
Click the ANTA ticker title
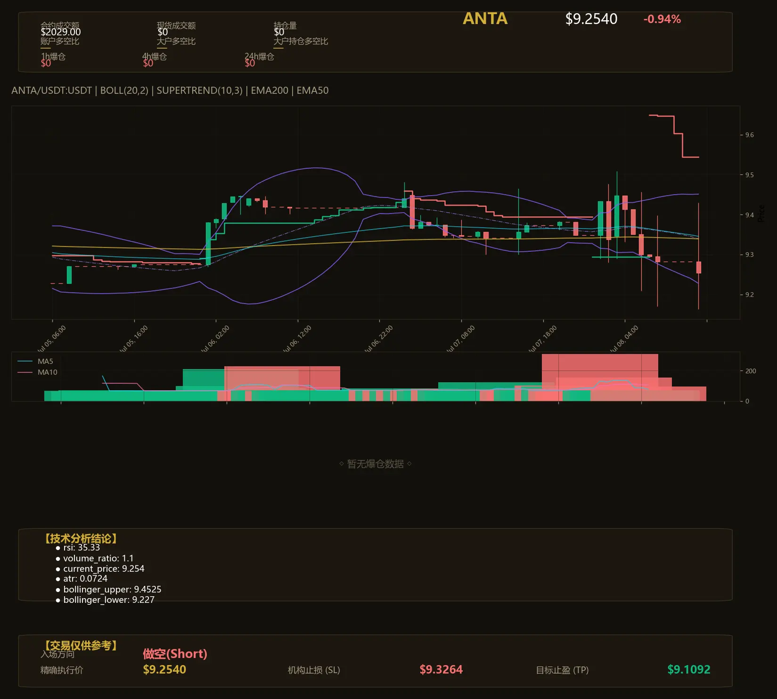click(x=485, y=19)
